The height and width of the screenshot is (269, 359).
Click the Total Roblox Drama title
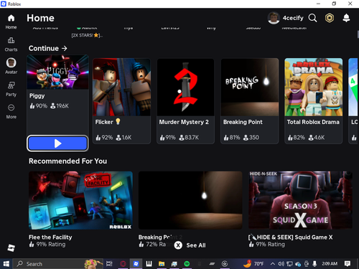click(313, 122)
